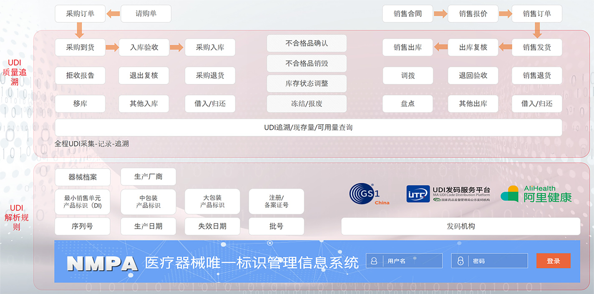The height and width of the screenshot is (294, 594).
Task: Click arrow between 销售合同 and 销售报价
Action: click(440, 14)
